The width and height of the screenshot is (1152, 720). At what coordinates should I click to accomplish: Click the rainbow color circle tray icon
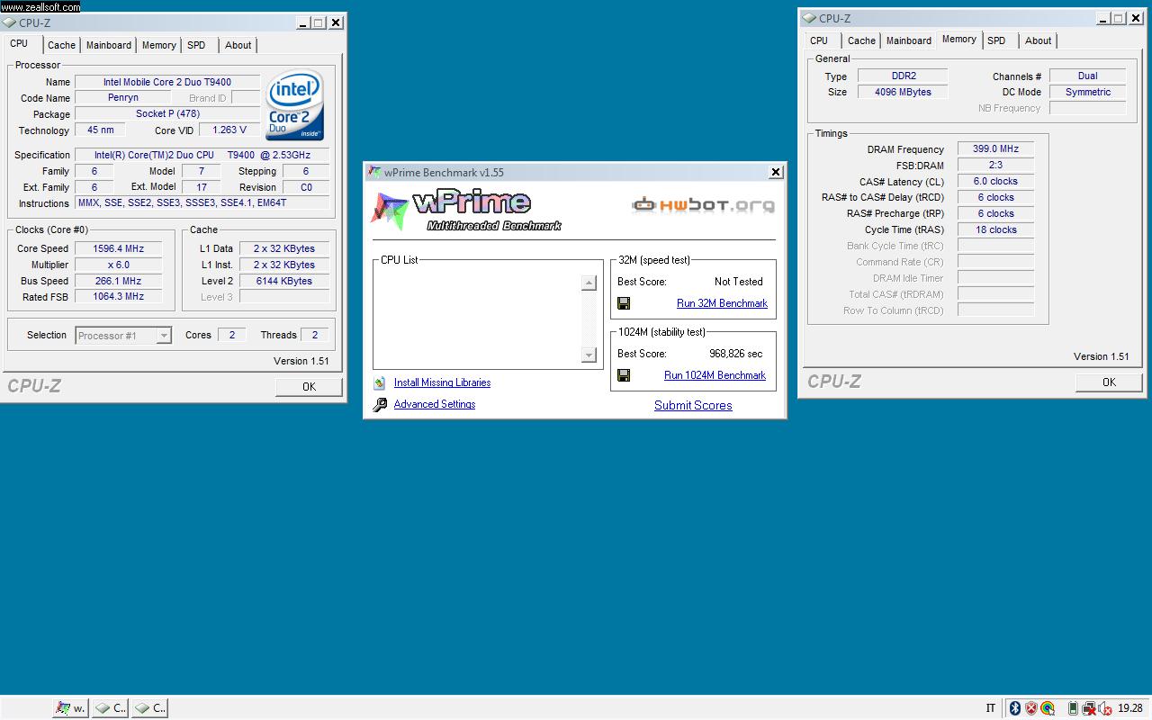click(1048, 708)
